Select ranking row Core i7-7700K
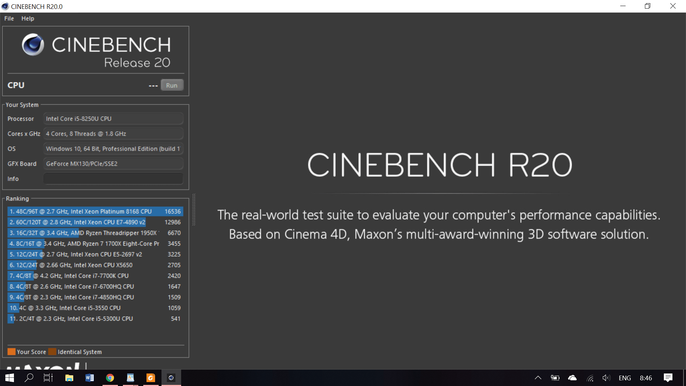Image resolution: width=686 pixels, height=386 pixels. 95,276
